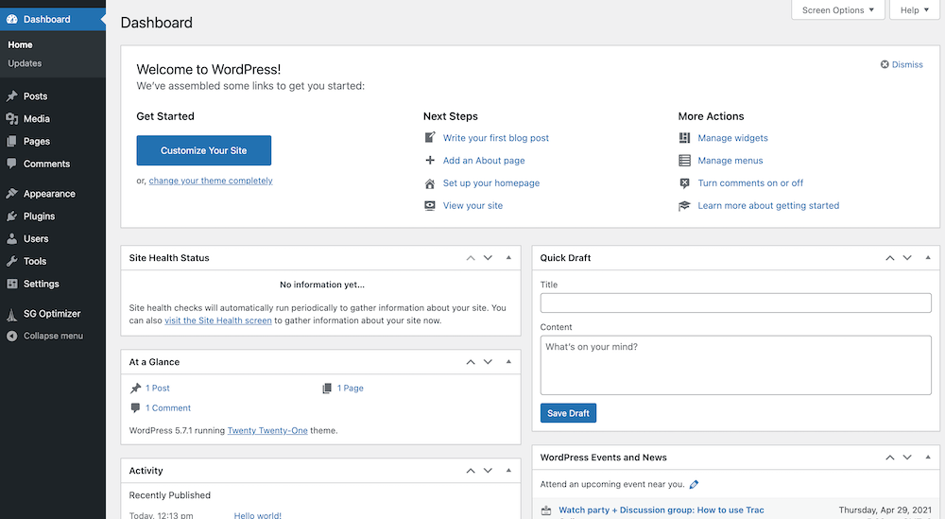Click the menu list icon beside Manage menus
The height and width of the screenshot is (519, 945).
(x=684, y=161)
